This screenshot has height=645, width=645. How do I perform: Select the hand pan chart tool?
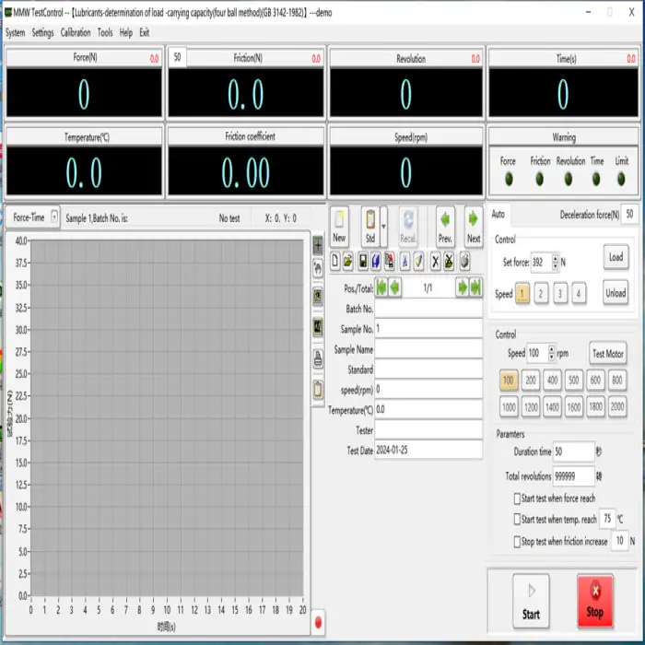(x=319, y=268)
